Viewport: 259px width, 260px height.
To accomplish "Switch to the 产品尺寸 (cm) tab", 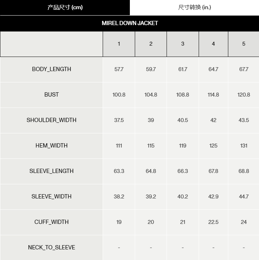I will click(x=65, y=7).
